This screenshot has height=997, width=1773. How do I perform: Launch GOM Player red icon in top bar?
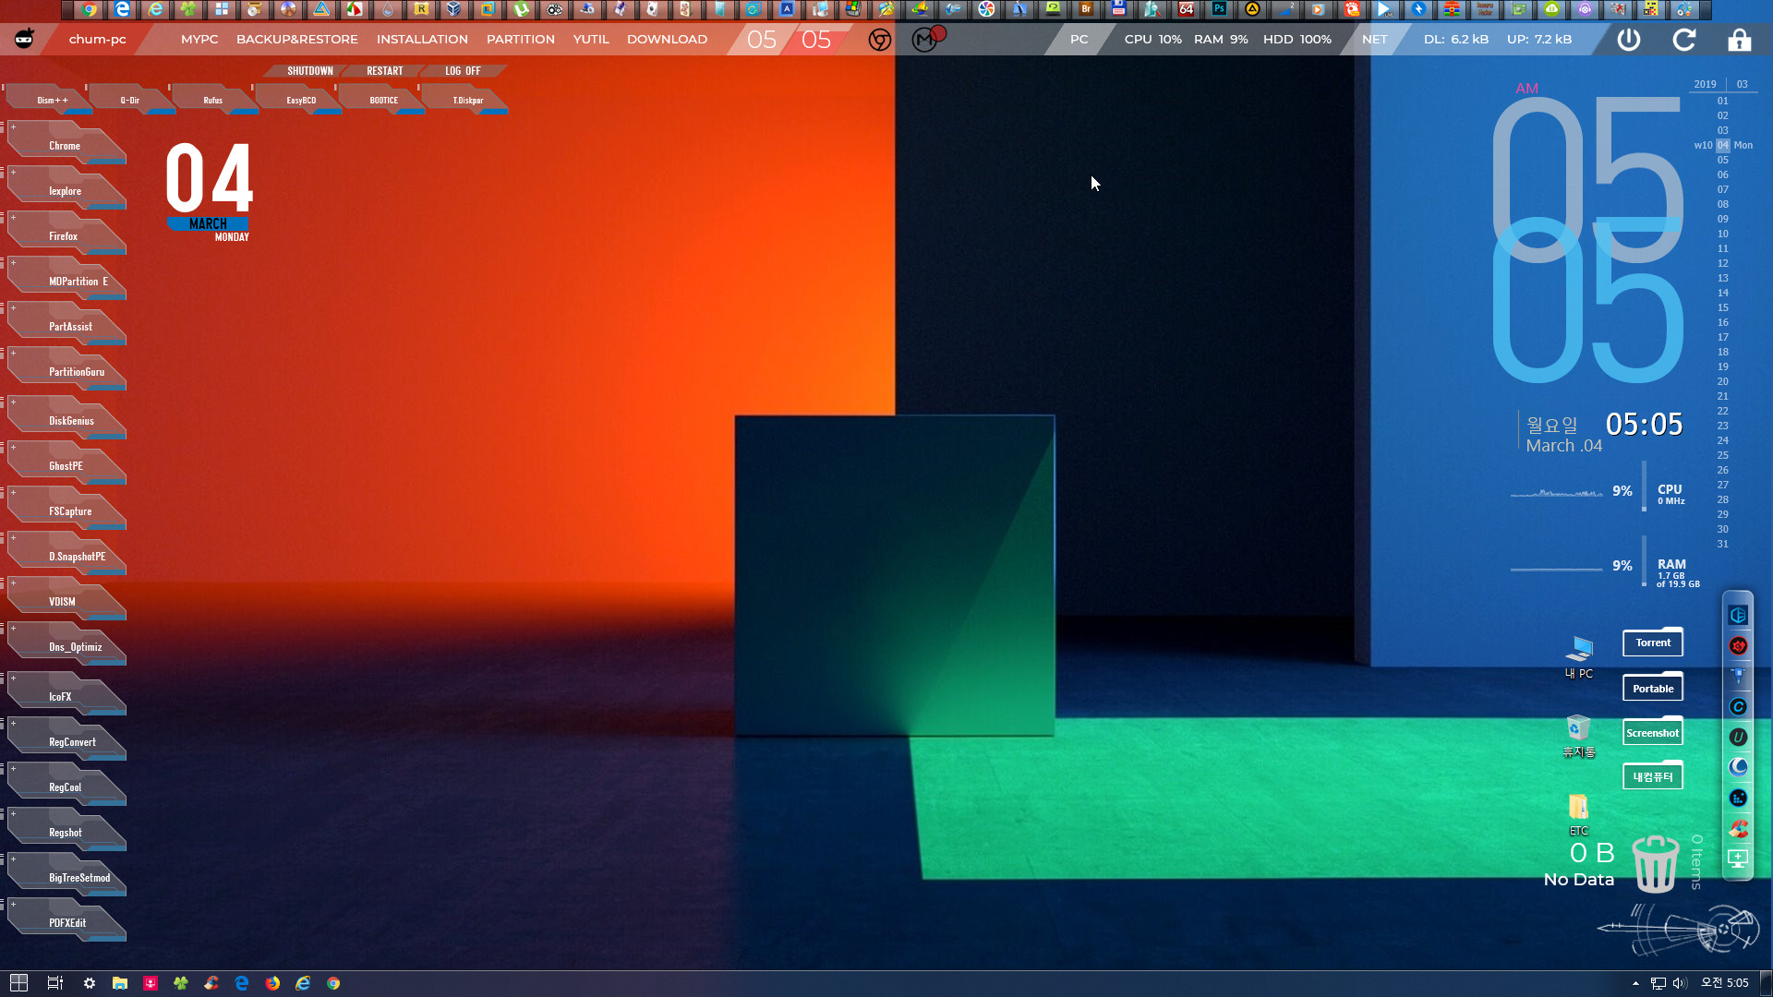(1352, 10)
